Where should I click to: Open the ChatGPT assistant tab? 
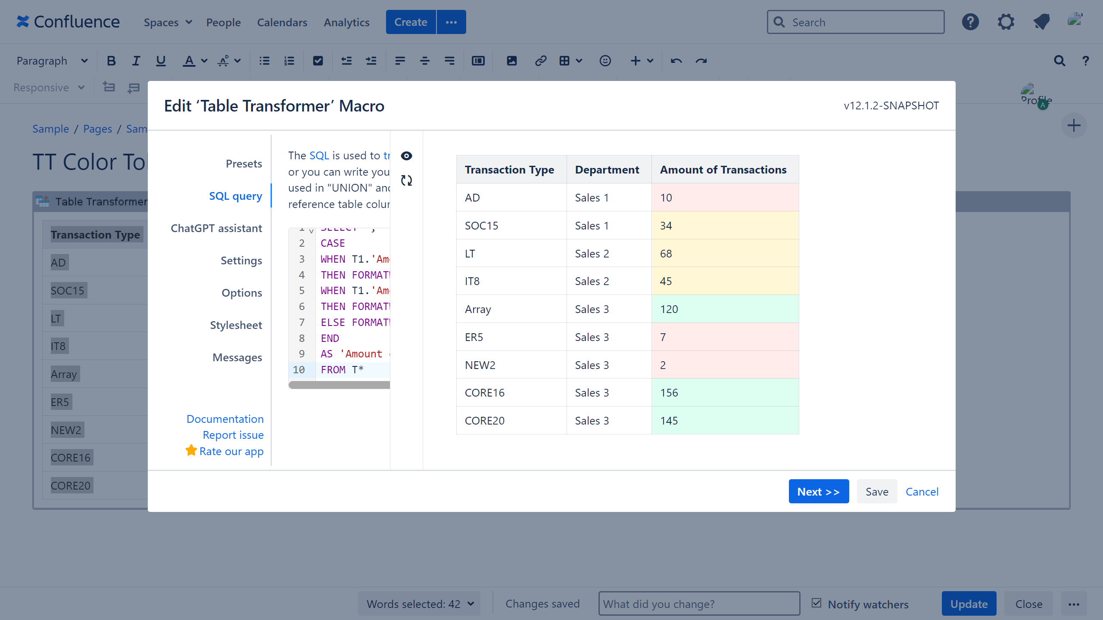216,228
